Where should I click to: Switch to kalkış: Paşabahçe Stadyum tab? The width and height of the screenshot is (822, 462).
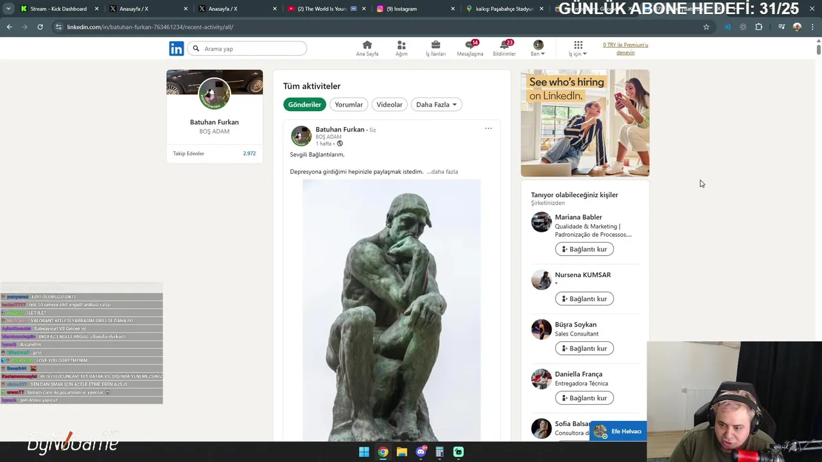coord(504,9)
